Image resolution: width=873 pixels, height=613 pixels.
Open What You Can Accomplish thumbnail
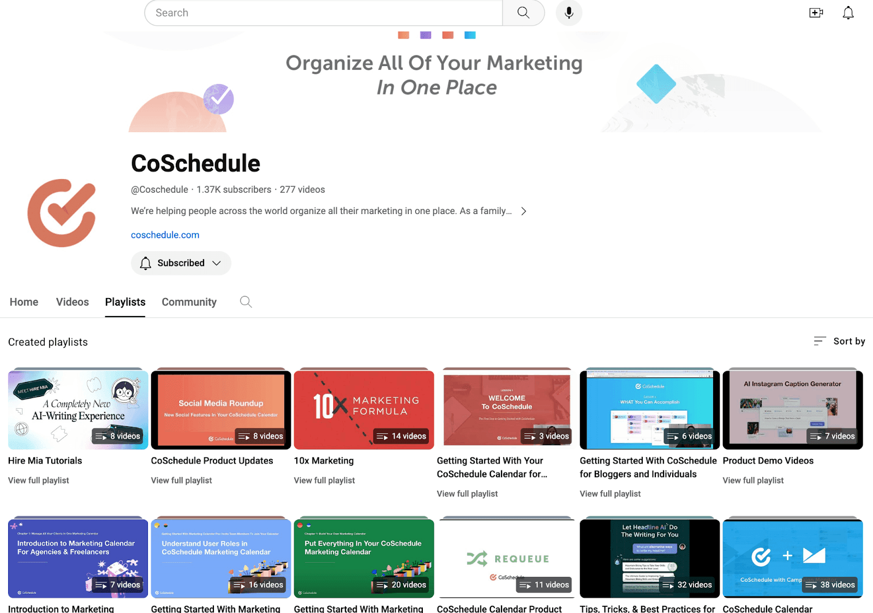pyautogui.click(x=650, y=410)
